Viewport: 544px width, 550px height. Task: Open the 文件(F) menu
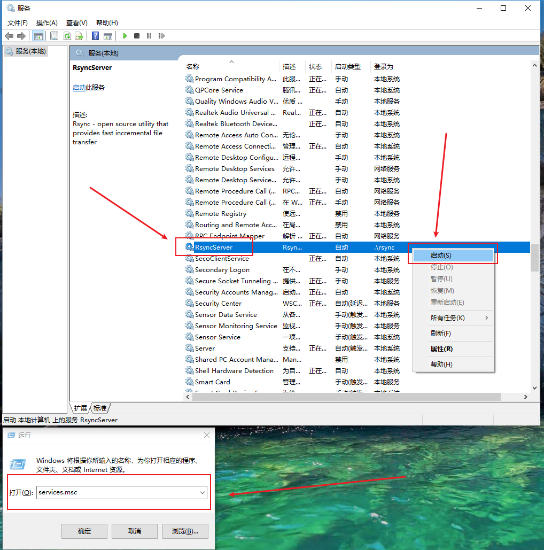click(18, 23)
